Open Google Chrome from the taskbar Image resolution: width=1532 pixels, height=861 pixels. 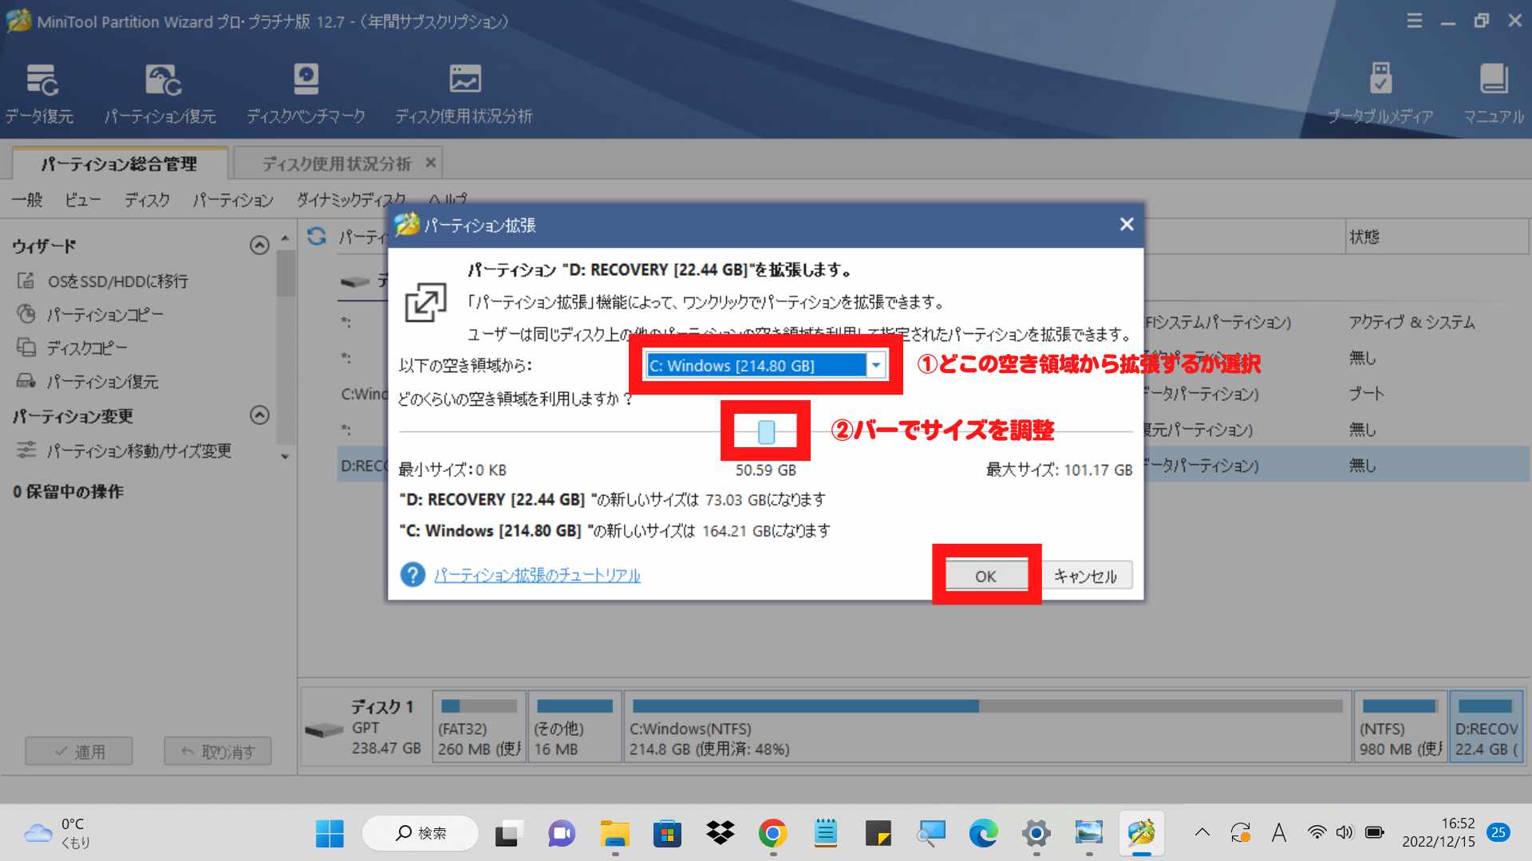(772, 834)
